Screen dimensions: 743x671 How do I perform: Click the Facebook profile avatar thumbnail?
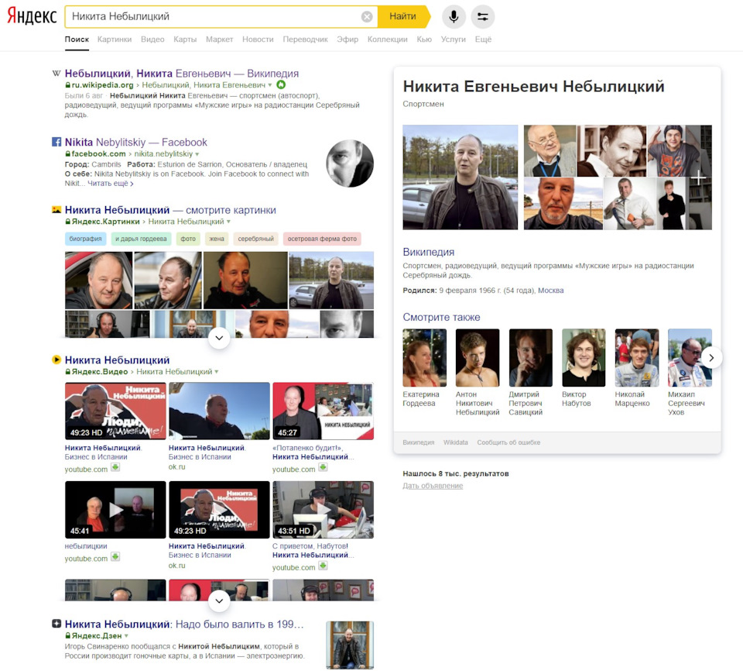pos(350,163)
